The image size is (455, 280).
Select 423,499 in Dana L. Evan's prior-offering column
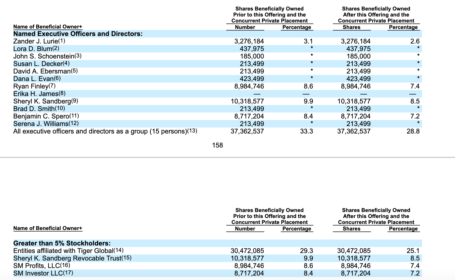pos(252,78)
